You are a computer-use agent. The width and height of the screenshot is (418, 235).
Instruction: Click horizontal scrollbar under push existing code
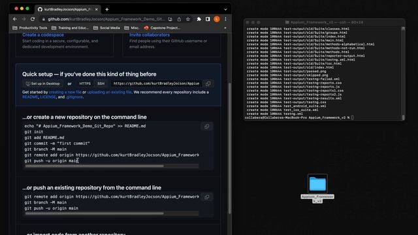pyautogui.click(x=94, y=213)
